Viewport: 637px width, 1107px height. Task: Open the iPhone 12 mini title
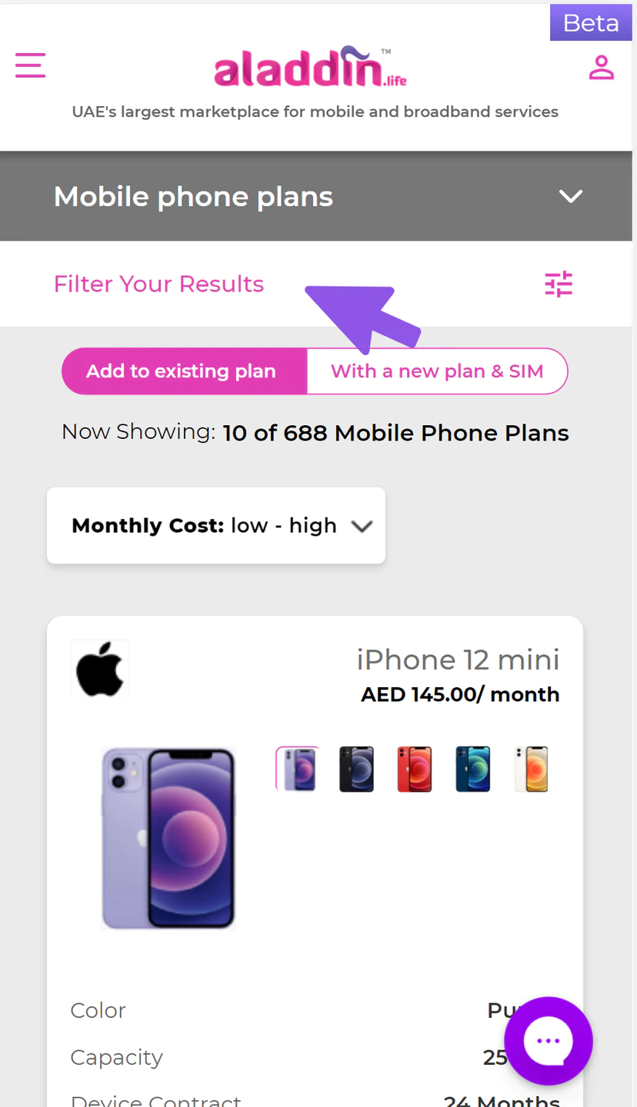click(x=458, y=660)
